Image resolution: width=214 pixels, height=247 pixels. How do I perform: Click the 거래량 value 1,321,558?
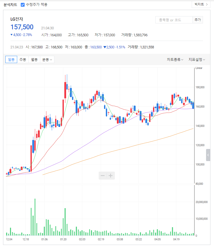coord(147,47)
